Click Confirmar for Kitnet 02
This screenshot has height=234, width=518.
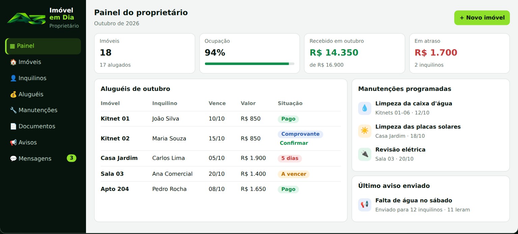coord(294,143)
